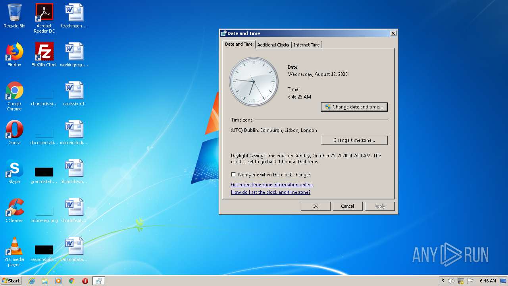
Task: Click the taskbar clock 6:46 AM
Action: pyautogui.click(x=488, y=281)
